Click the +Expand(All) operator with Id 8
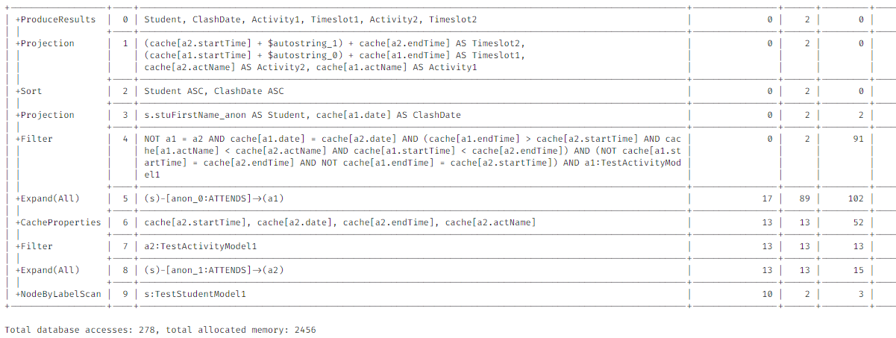896x338 pixels. pyautogui.click(x=48, y=270)
